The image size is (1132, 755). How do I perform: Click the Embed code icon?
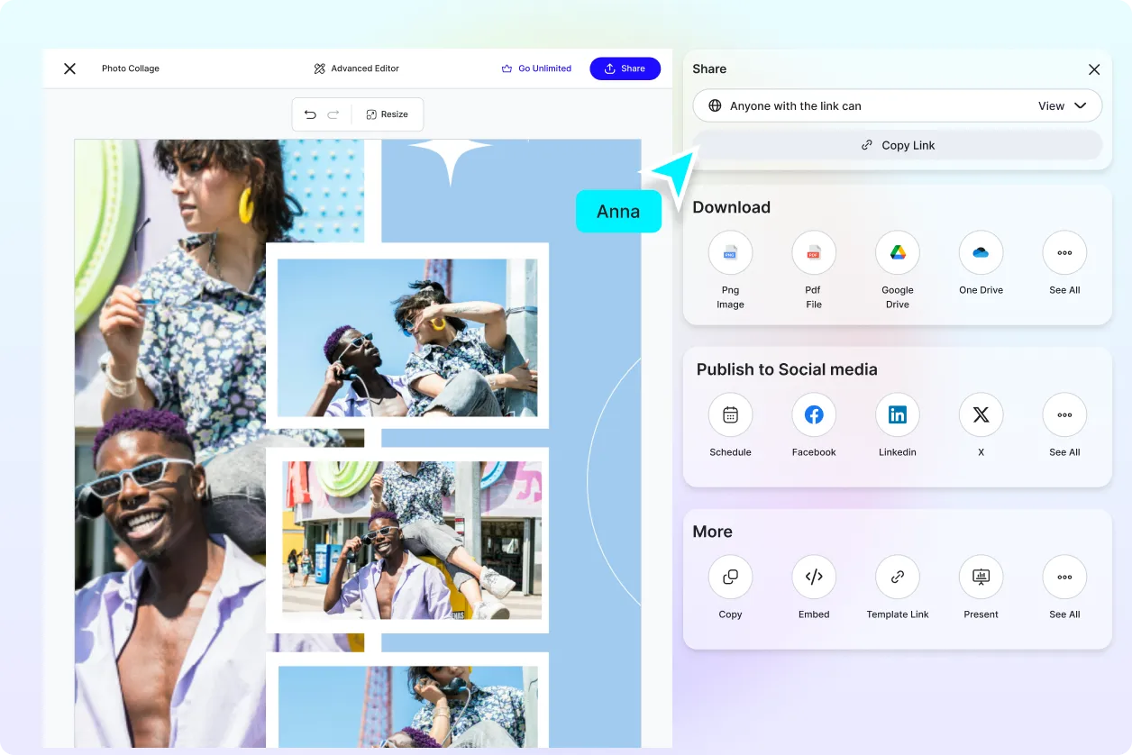coord(813,578)
